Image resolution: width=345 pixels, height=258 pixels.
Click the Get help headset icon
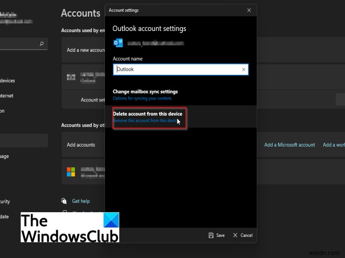tap(64, 201)
